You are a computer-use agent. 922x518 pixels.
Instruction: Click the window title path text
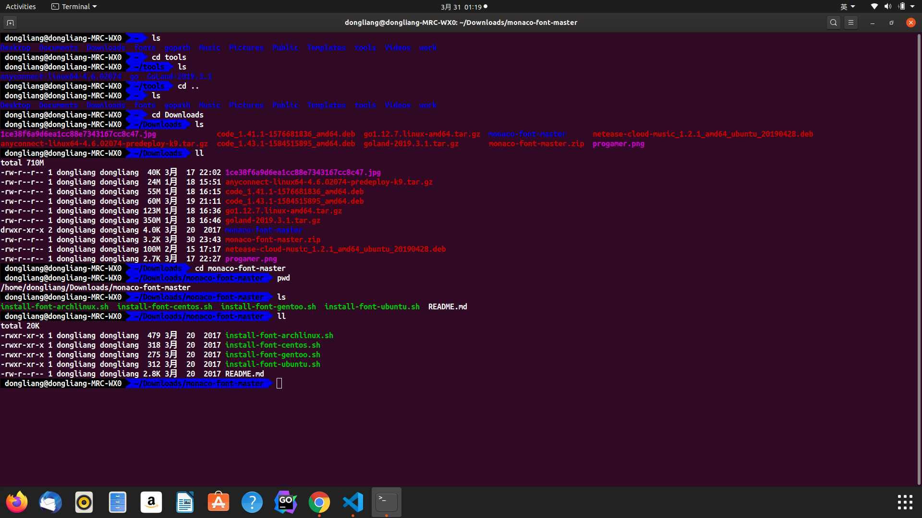(461, 23)
